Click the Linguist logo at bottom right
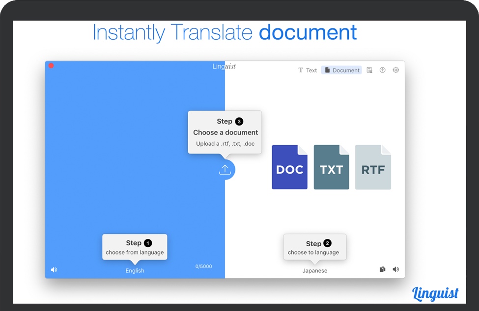The height and width of the screenshot is (311, 479). point(435,293)
